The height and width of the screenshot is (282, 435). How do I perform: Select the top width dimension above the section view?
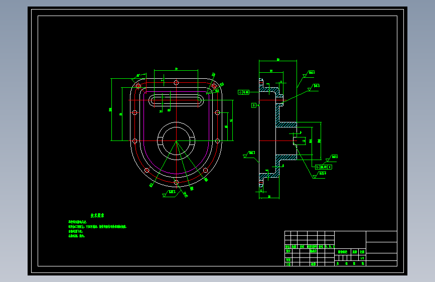[278, 60]
